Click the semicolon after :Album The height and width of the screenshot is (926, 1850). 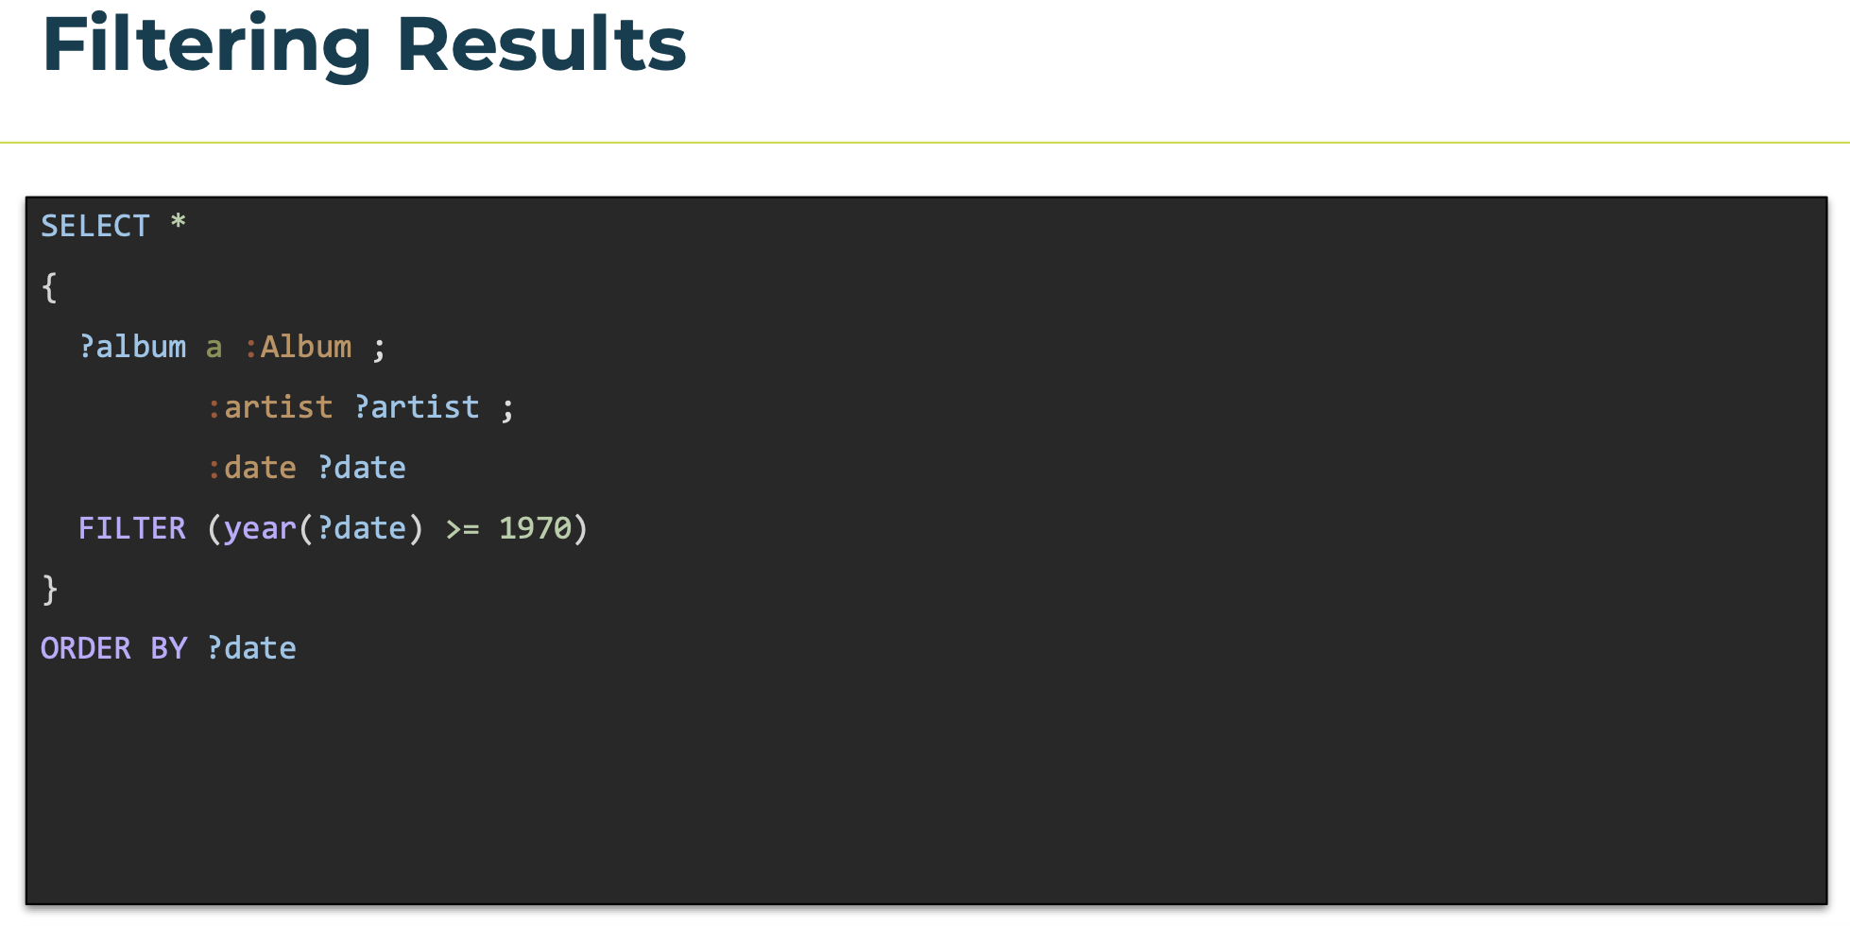click(379, 350)
